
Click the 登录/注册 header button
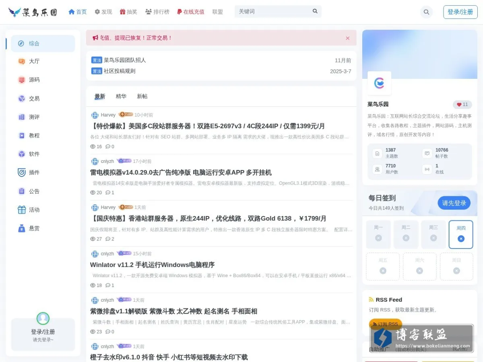460,12
